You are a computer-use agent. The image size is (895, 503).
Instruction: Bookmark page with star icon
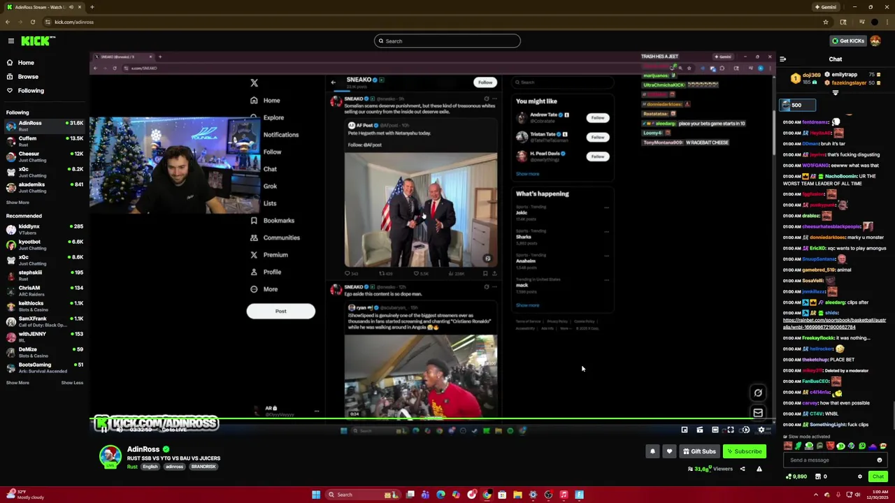coord(826,22)
